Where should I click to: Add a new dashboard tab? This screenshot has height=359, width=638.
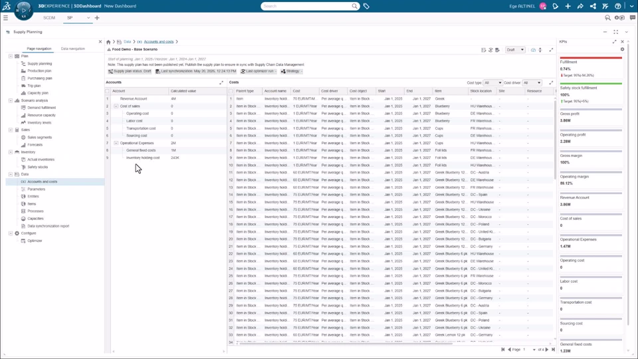[x=97, y=18]
